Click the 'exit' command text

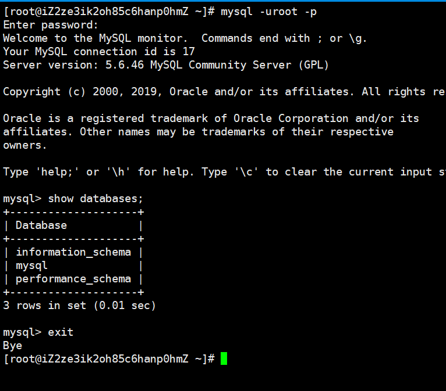tap(61, 332)
